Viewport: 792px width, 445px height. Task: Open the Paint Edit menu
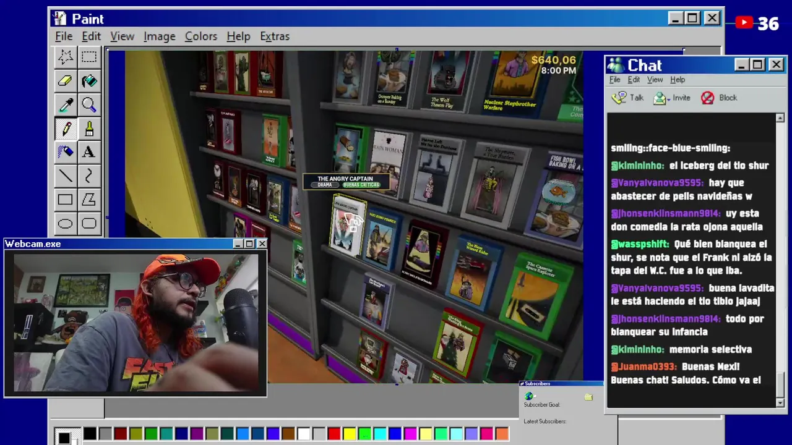[x=91, y=36]
